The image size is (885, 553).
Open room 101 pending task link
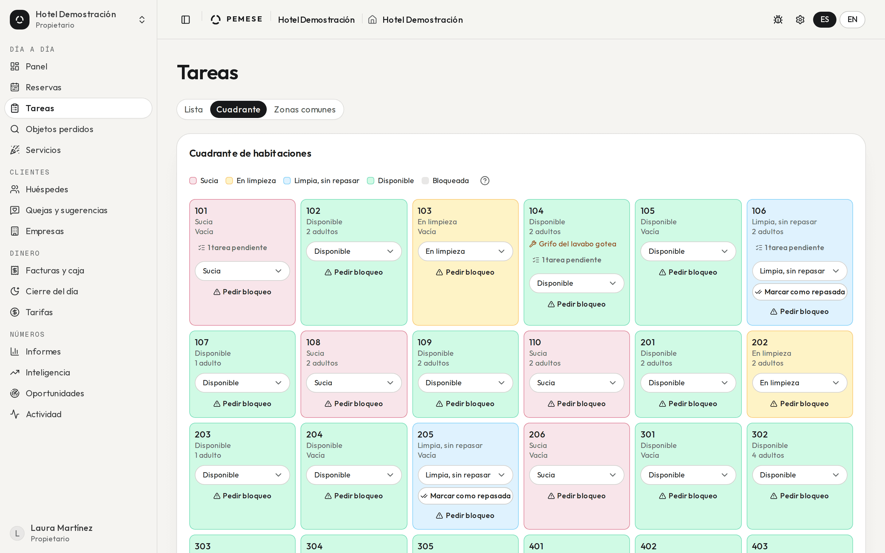(233, 248)
